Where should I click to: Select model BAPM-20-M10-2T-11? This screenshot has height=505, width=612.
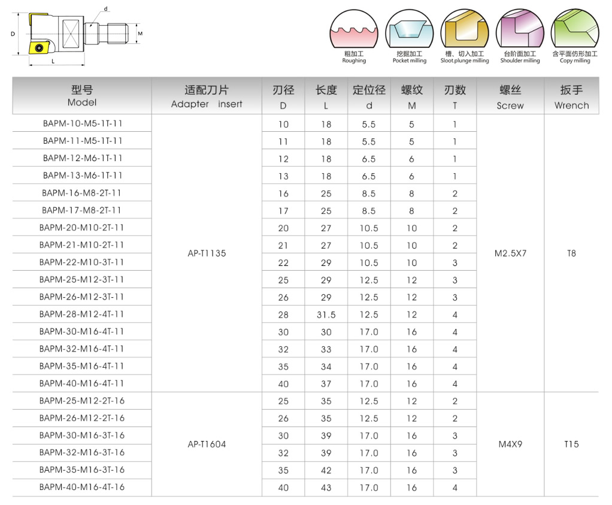[81, 227]
